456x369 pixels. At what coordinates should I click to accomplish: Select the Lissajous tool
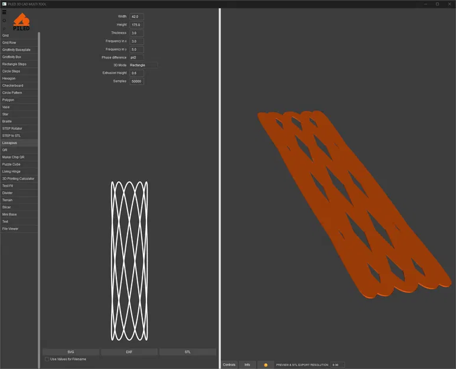pos(19,143)
